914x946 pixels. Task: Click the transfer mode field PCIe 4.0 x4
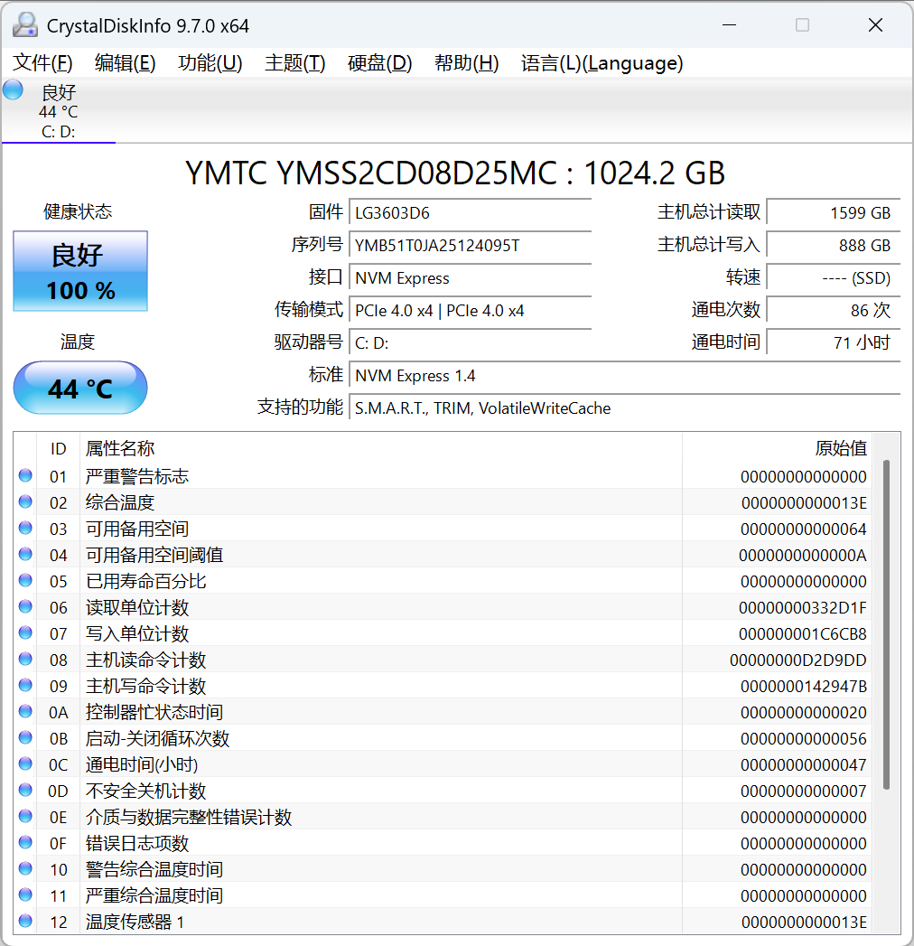471,311
